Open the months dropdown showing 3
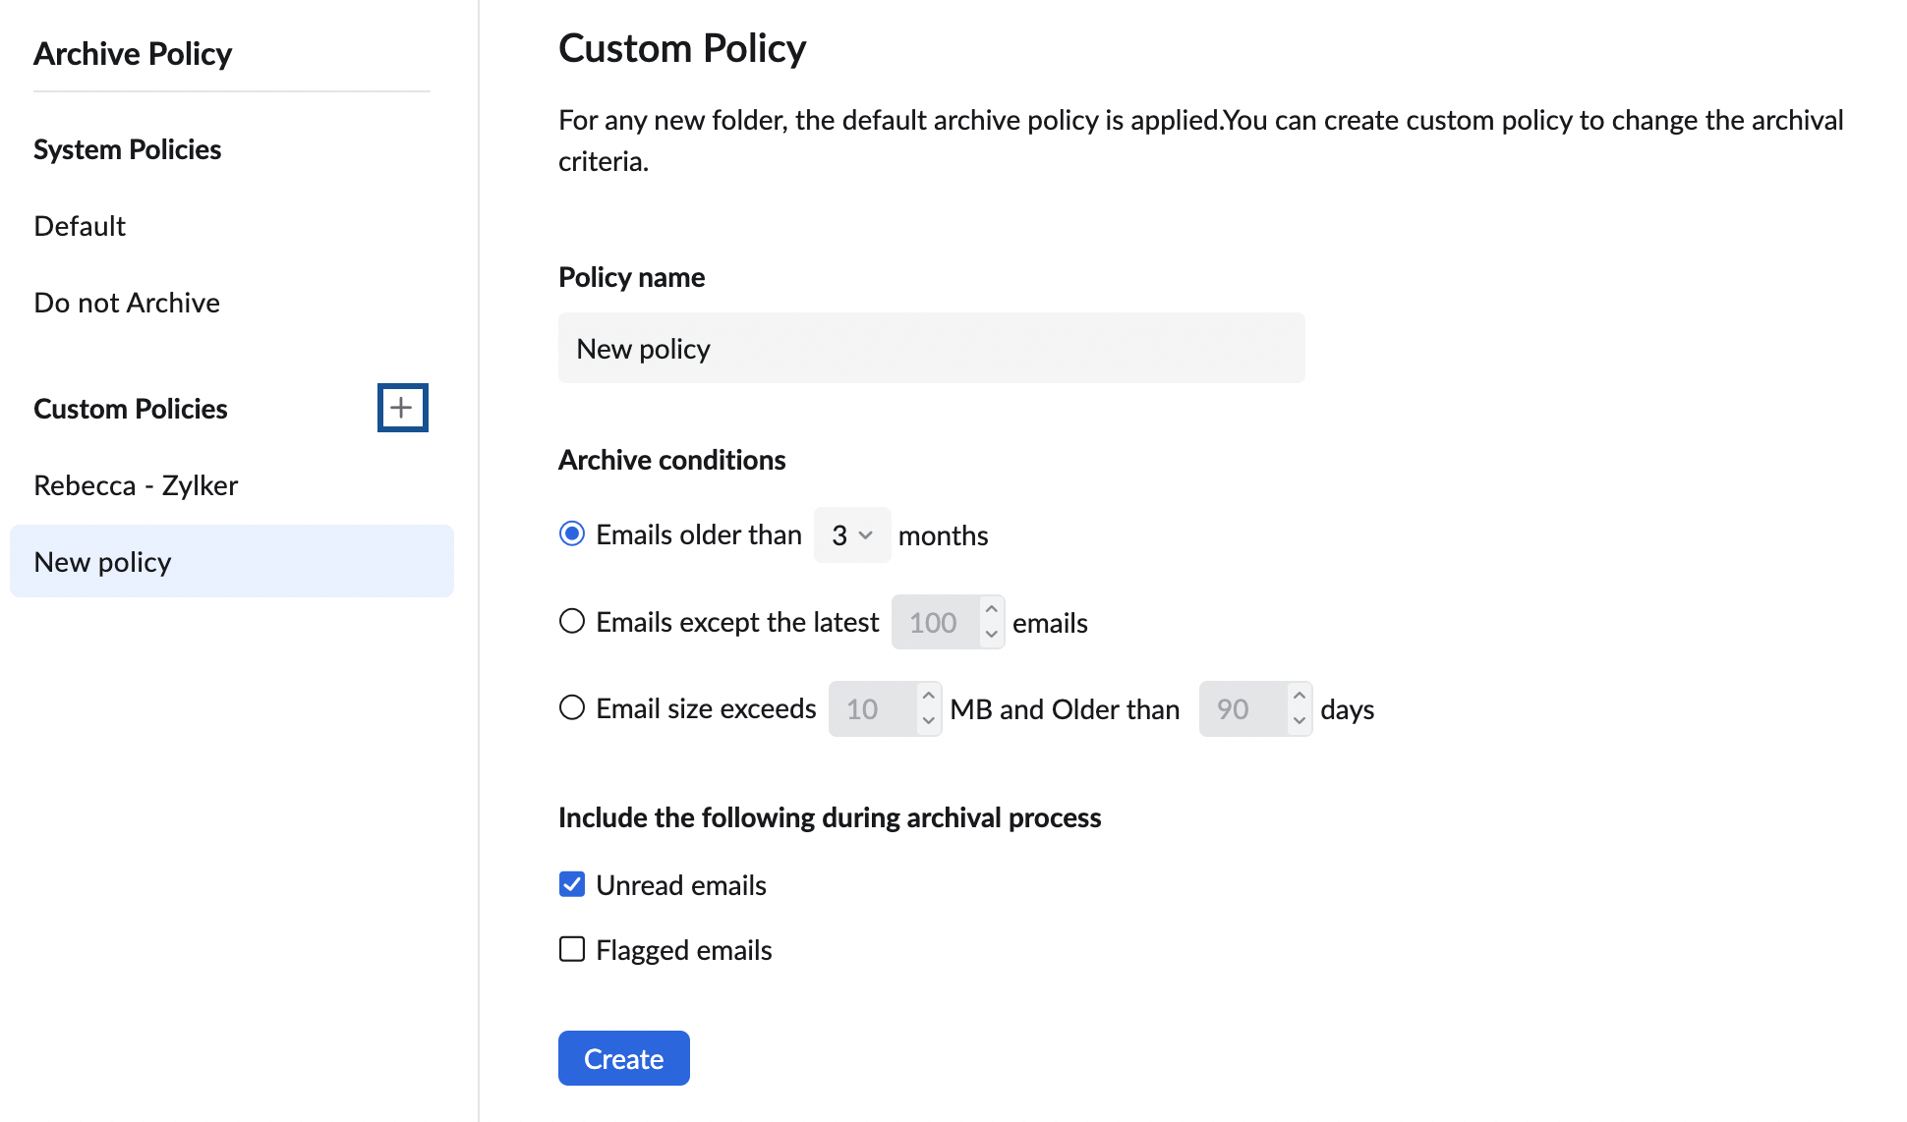Screen dimensions: 1907x1122 point(852,534)
